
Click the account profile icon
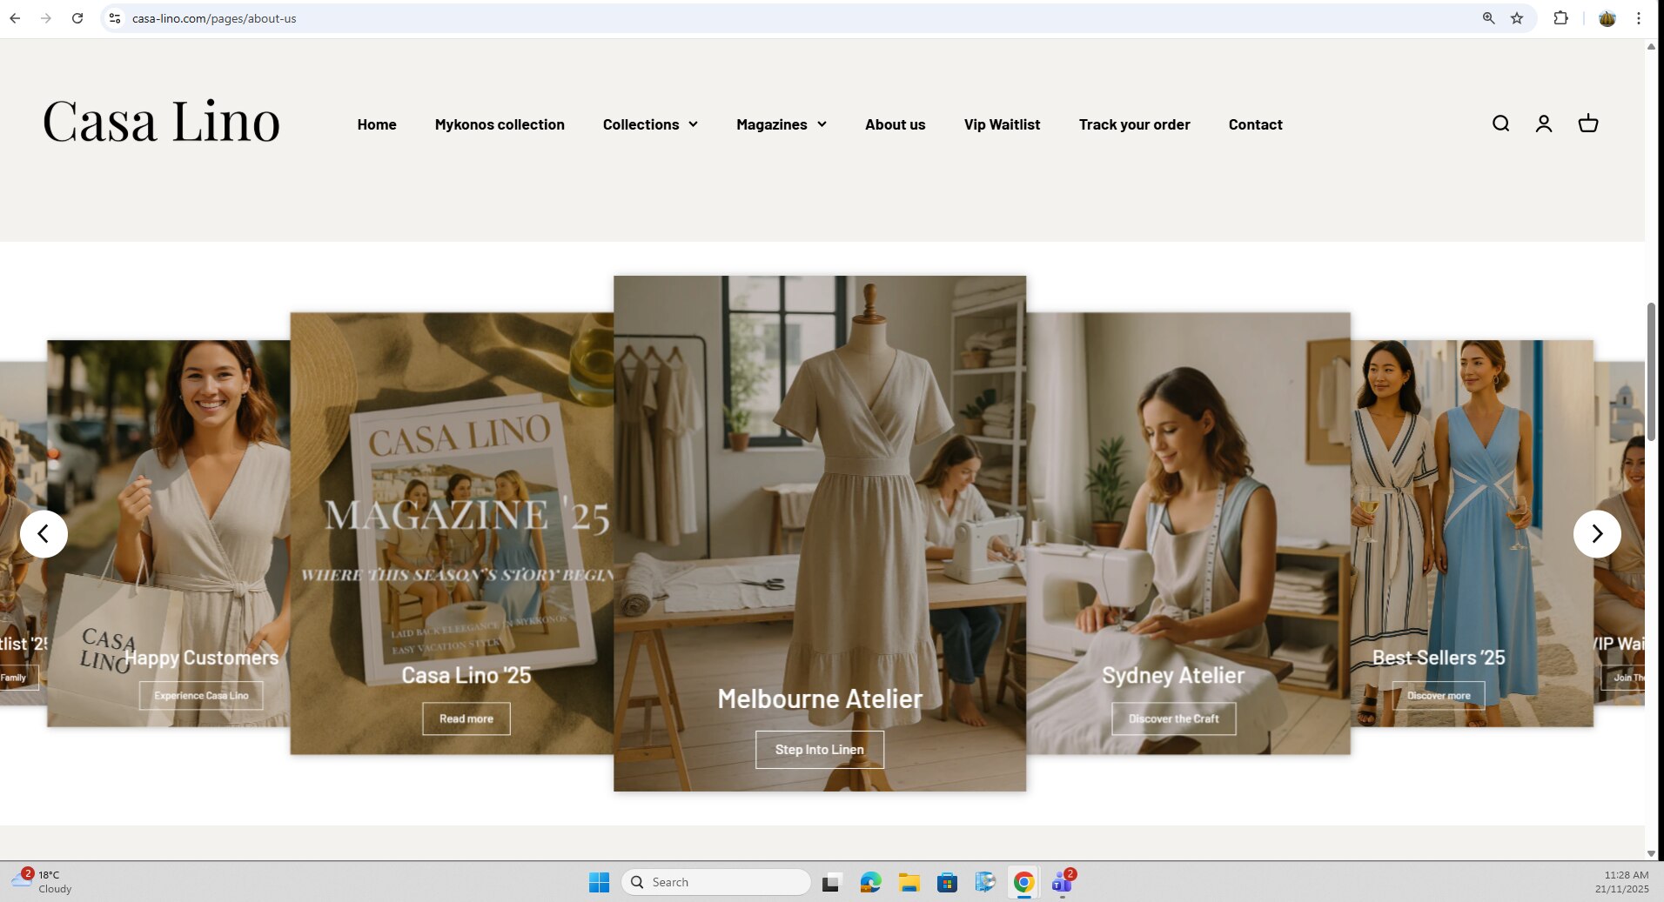[1543, 124]
